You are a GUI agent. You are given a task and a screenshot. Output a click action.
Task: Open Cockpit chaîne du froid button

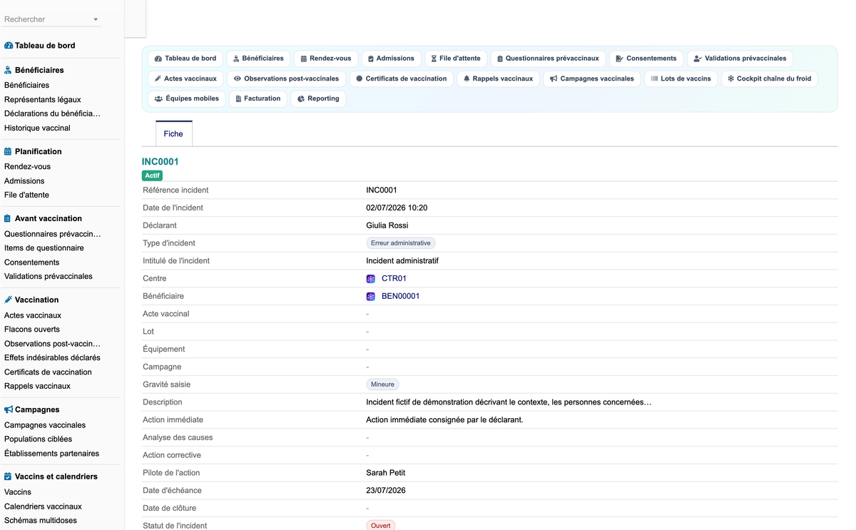[x=769, y=78]
